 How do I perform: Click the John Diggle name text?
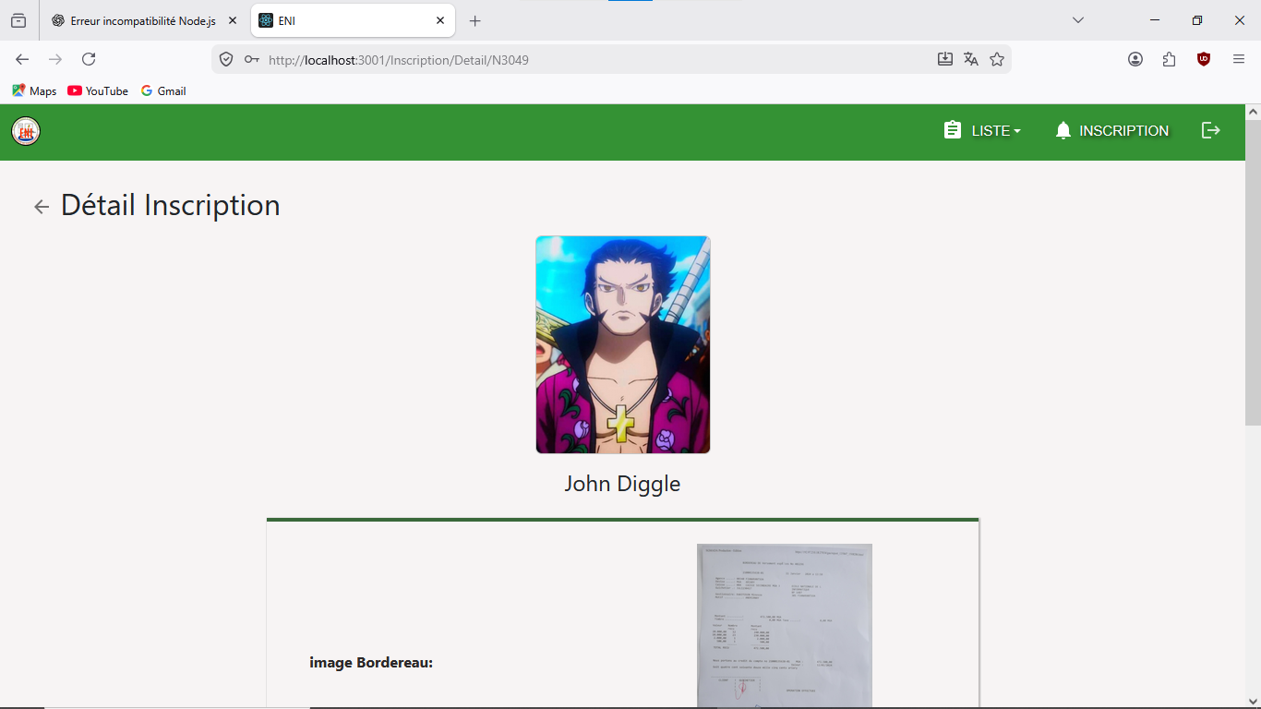pyautogui.click(x=622, y=484)
